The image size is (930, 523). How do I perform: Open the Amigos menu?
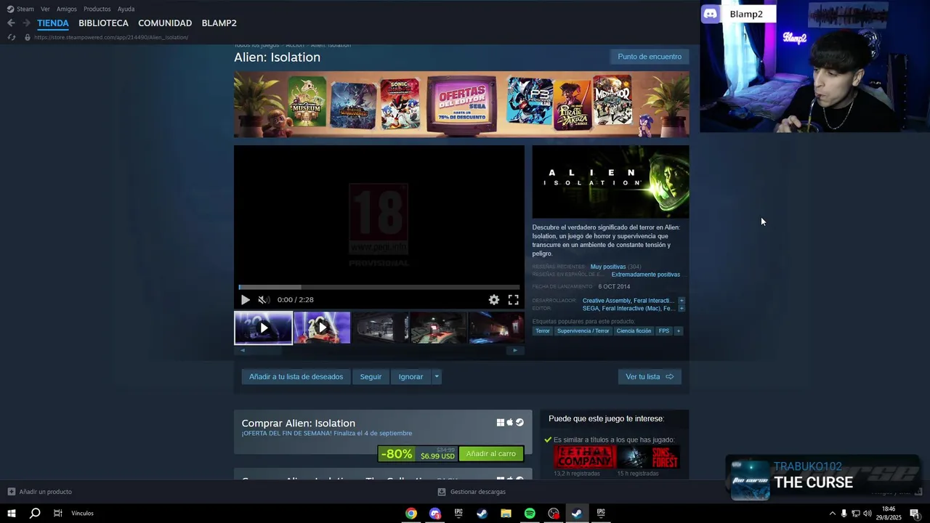coord(67,9)
